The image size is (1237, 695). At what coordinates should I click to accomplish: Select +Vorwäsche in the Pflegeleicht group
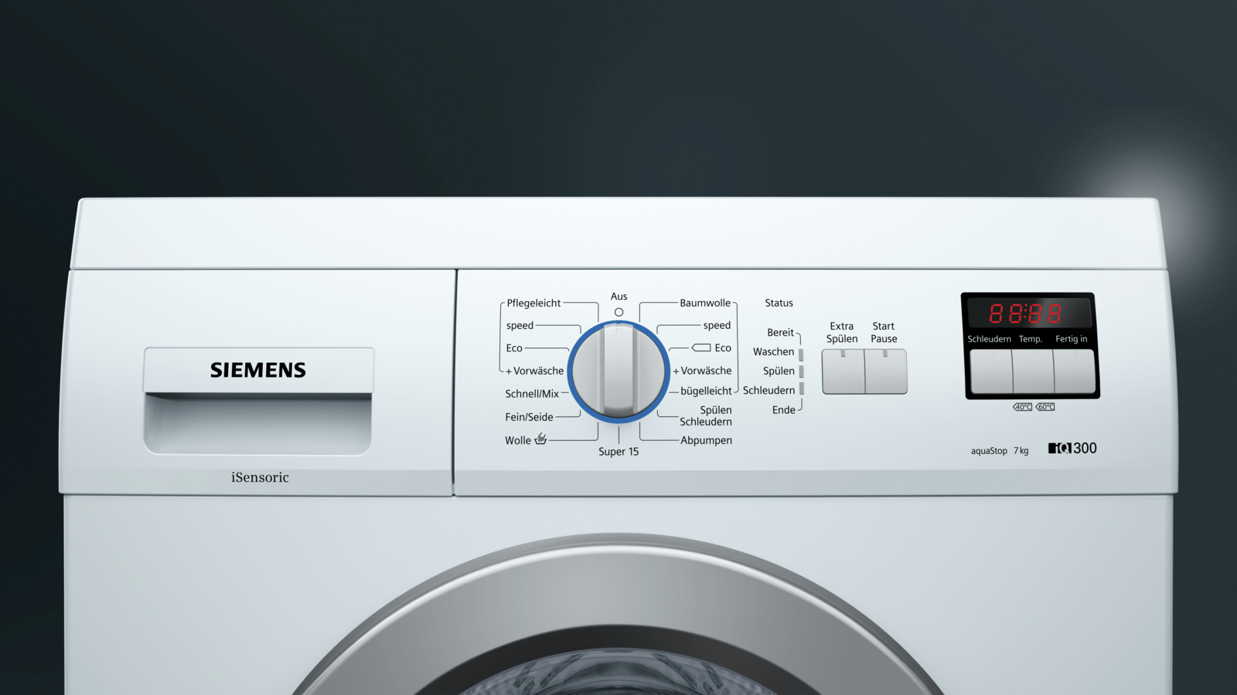click(x=534, y=371)
